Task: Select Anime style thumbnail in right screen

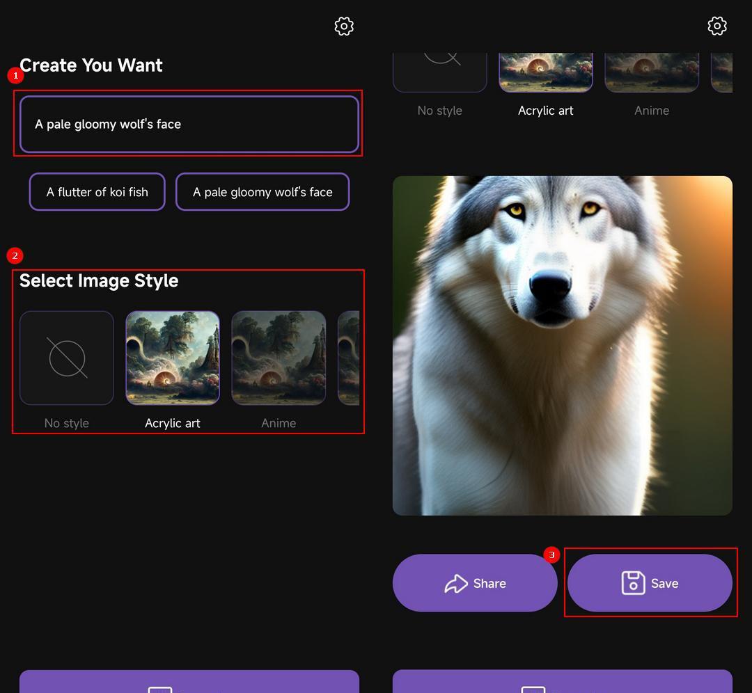Action: (x=652, y=72)
